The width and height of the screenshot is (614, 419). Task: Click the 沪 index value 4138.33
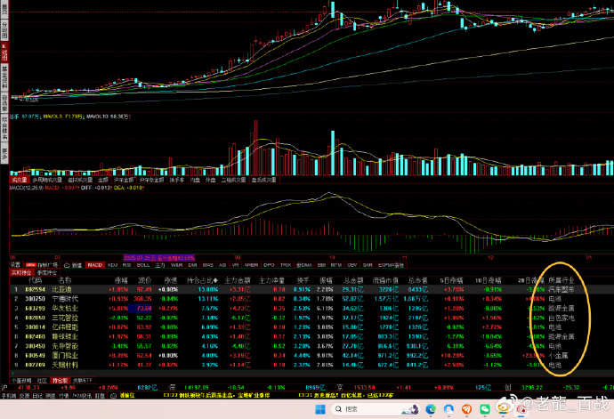point(28,388)
